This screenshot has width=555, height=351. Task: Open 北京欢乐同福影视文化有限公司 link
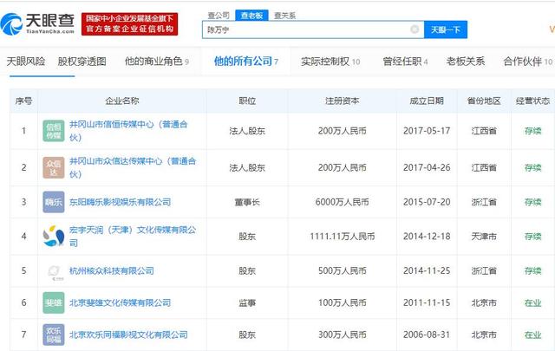click(128, 335)
